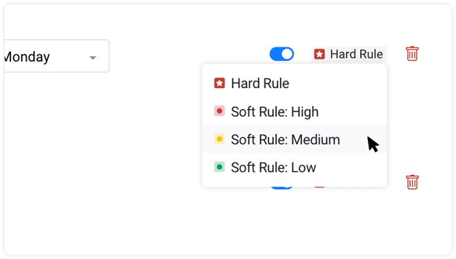Click the star icon beside the top Hard Rule label

[319, 54]
